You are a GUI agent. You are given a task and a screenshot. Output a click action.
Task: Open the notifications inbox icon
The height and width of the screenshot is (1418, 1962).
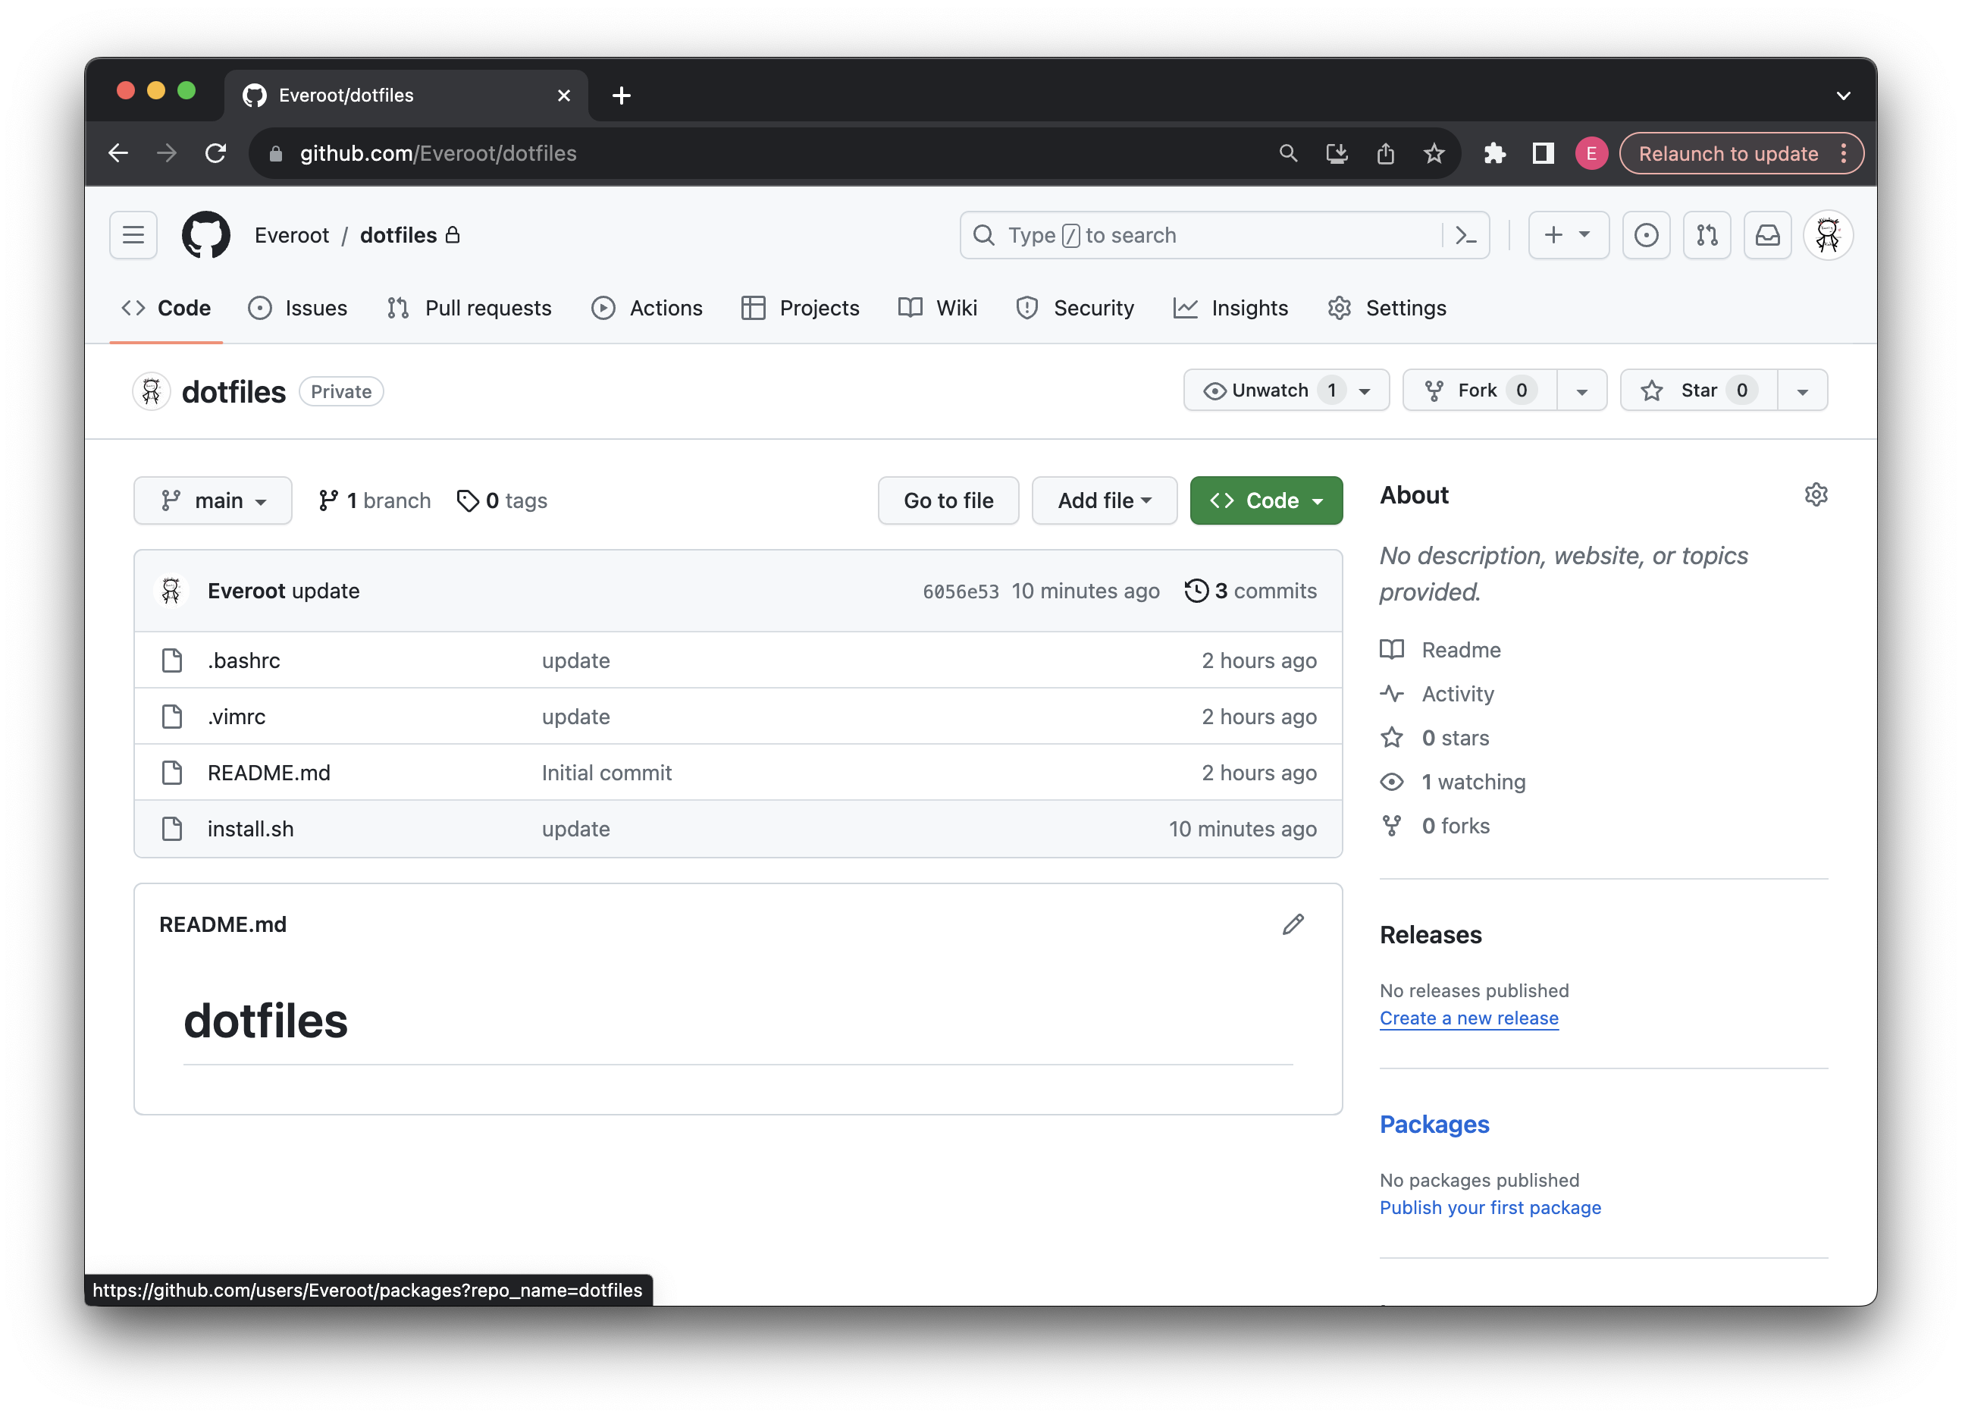[1767, 235]
